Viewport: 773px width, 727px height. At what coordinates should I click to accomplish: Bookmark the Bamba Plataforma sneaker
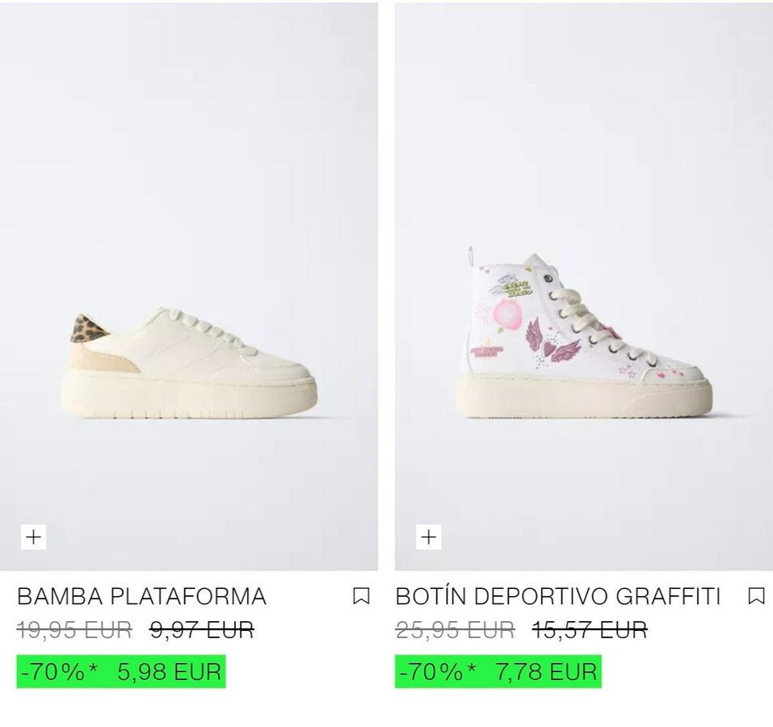click(361, 596)
